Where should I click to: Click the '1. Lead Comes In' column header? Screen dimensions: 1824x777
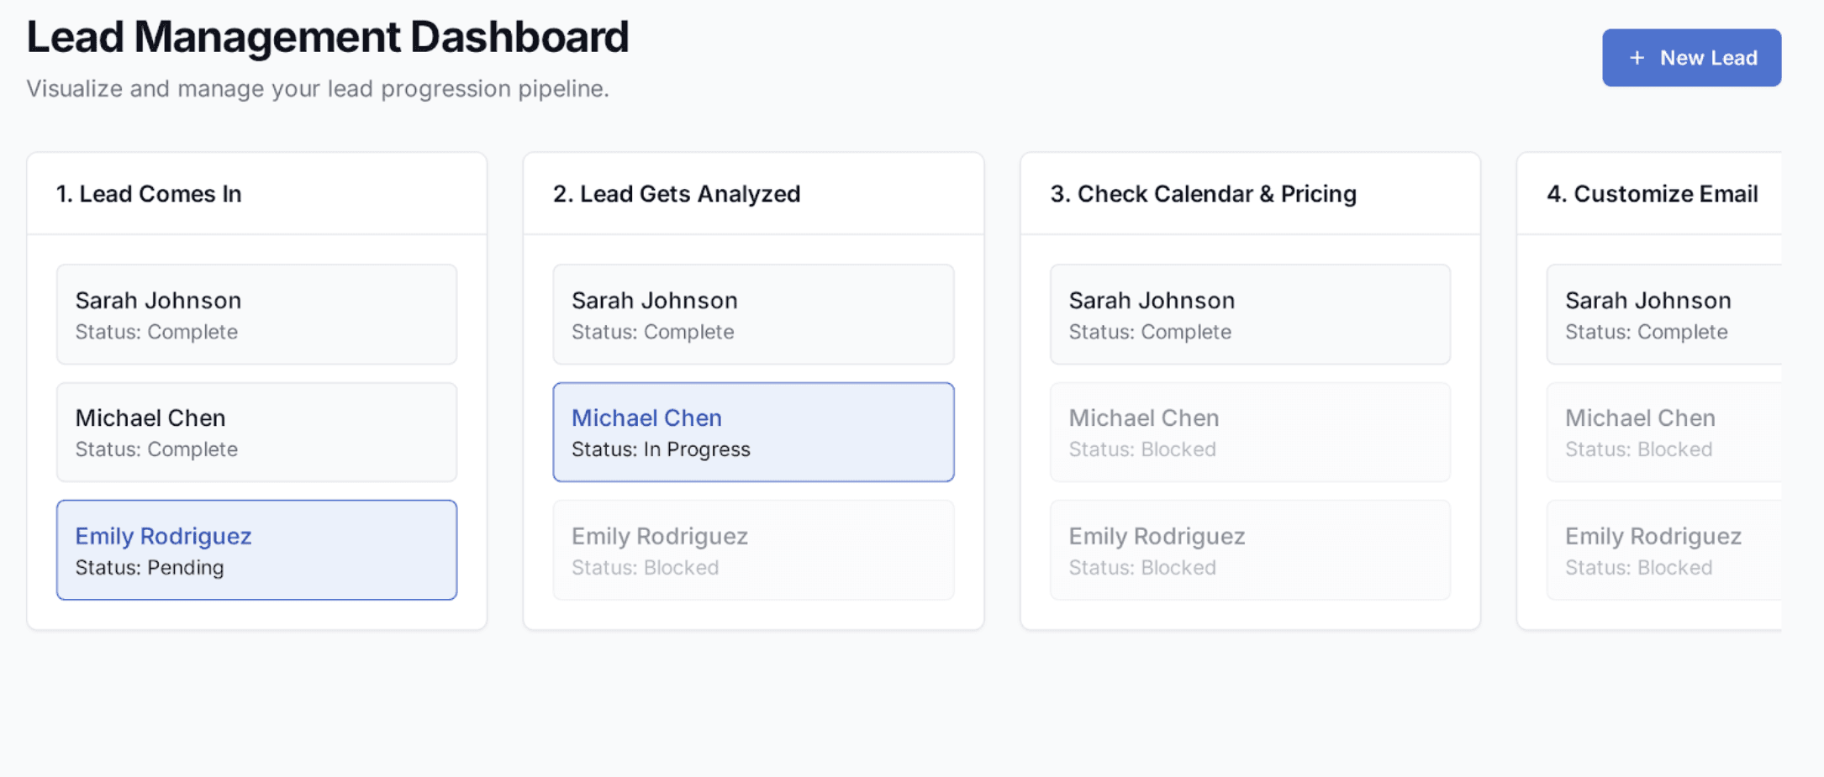149,194
